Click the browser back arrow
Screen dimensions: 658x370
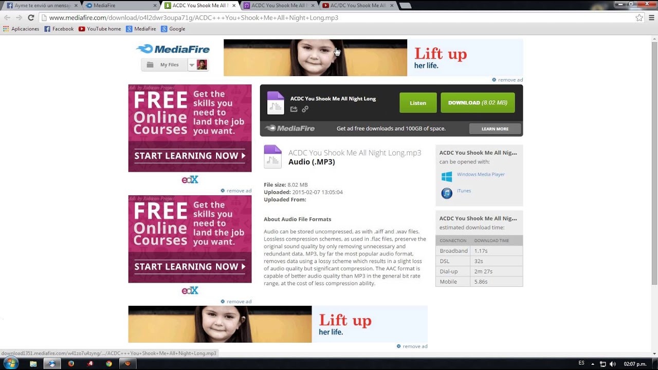tap(7, 17)
